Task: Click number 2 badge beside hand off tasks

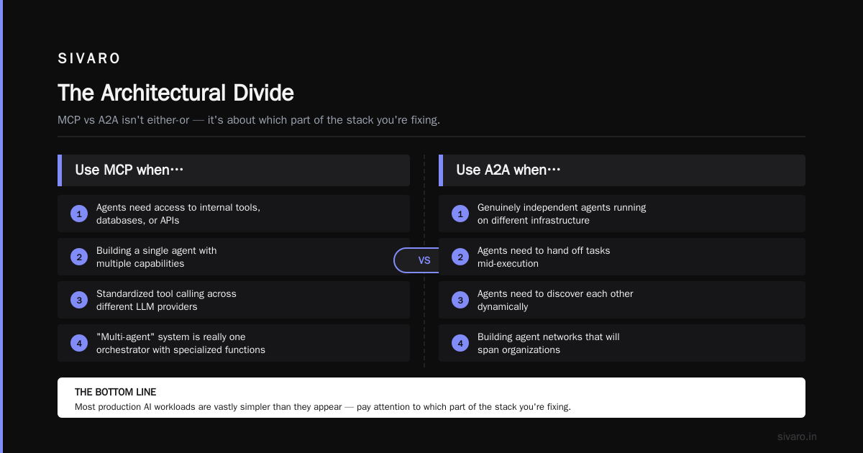Action: (x=460, y=257)
